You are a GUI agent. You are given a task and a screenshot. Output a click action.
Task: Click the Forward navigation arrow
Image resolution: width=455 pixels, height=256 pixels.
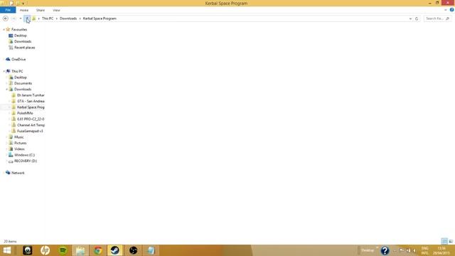tap(14, 18)
